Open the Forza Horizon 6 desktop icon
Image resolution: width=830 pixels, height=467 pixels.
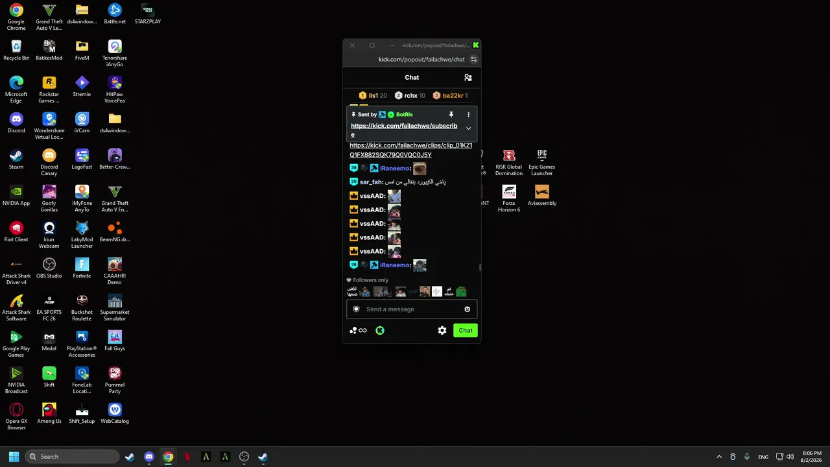(x=509, y=199)
